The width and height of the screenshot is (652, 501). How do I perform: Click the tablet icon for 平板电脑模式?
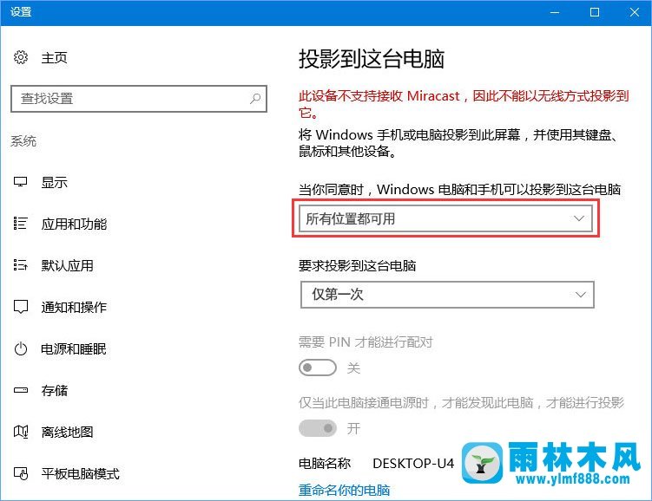(x=20, y=473)
